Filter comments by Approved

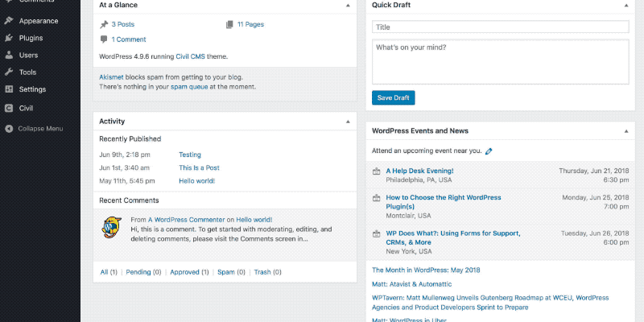tap(189, 272)
